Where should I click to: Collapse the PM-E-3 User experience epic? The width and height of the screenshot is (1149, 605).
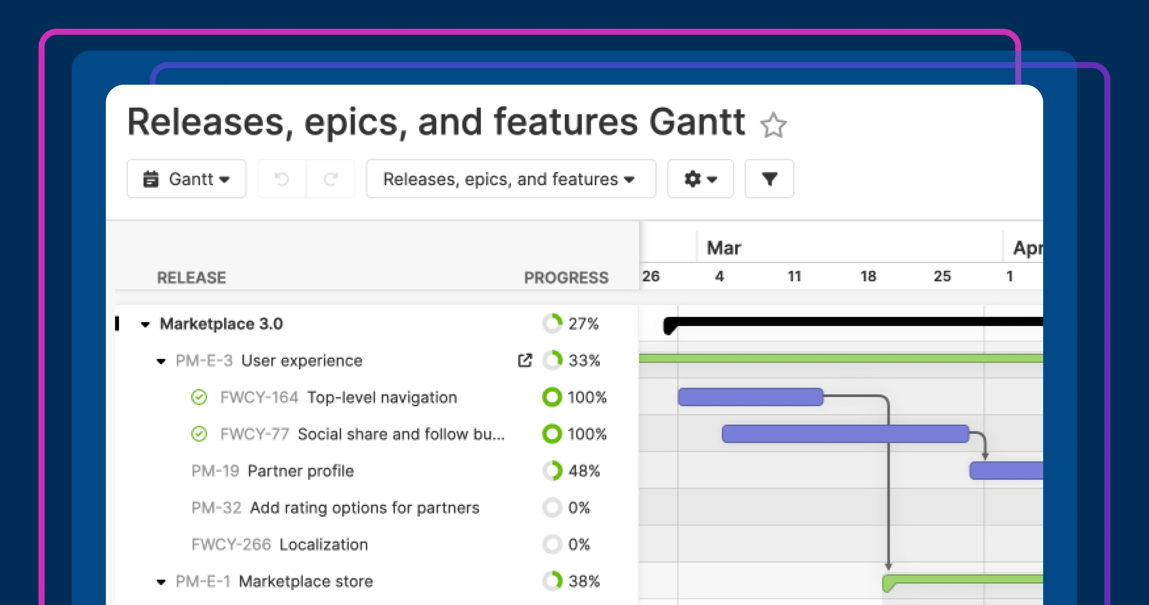click(161, 361)
